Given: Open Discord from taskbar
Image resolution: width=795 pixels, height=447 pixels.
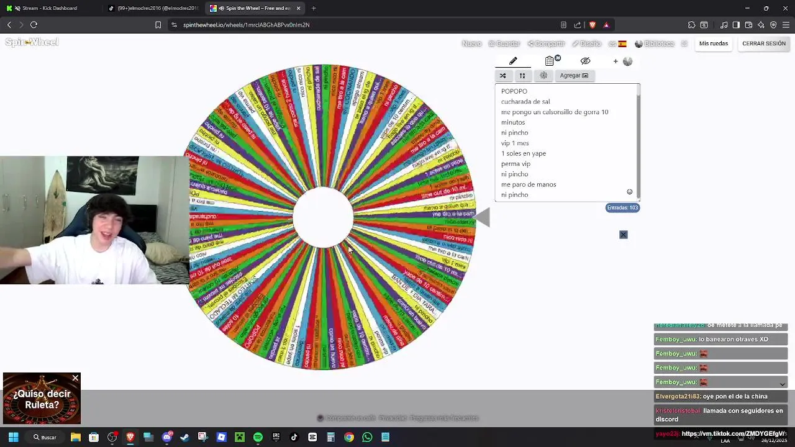Looking at the screenshot, I should coord(166,437).
